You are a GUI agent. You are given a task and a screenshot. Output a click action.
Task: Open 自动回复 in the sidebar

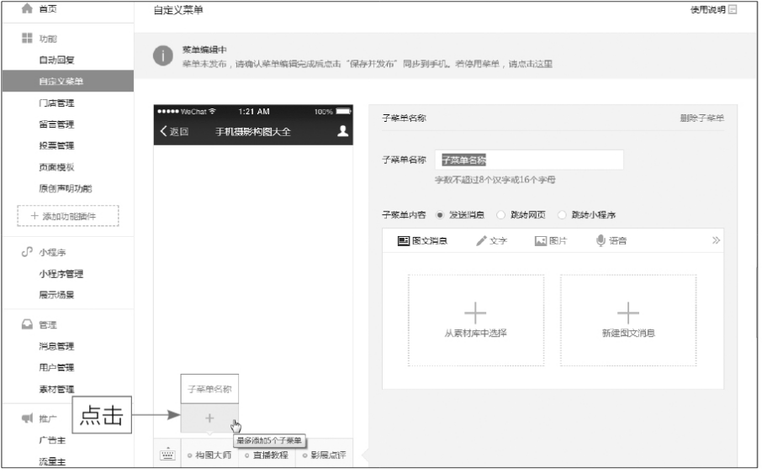[x=57, y=60]
